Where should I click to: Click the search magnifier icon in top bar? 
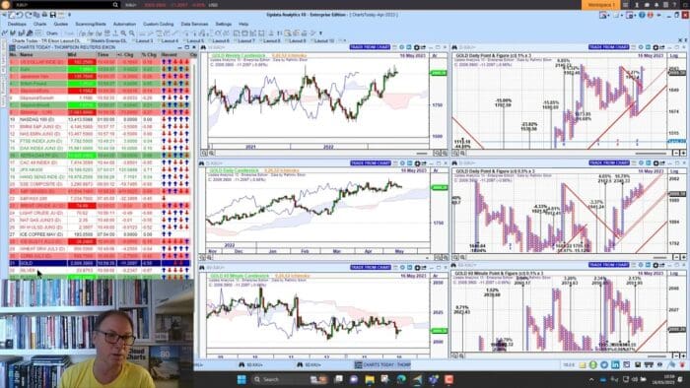115,5
